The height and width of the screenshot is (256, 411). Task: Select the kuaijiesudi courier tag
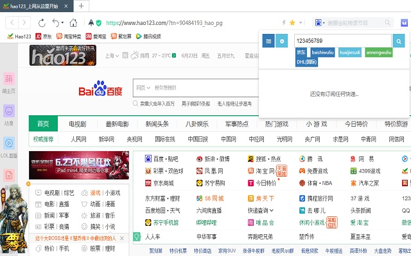click(350, 52)
